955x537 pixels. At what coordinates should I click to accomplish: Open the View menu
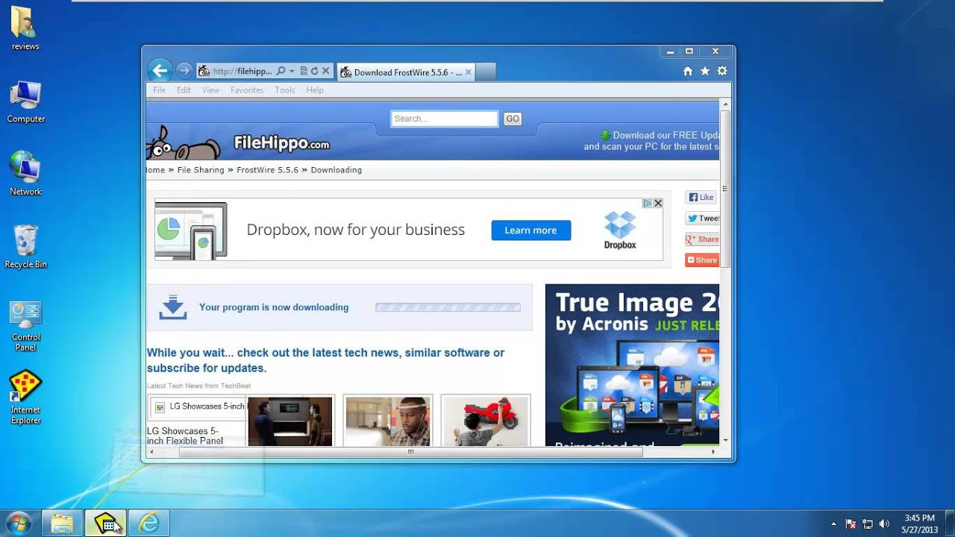pyautogui.click(x=210, y=90)
